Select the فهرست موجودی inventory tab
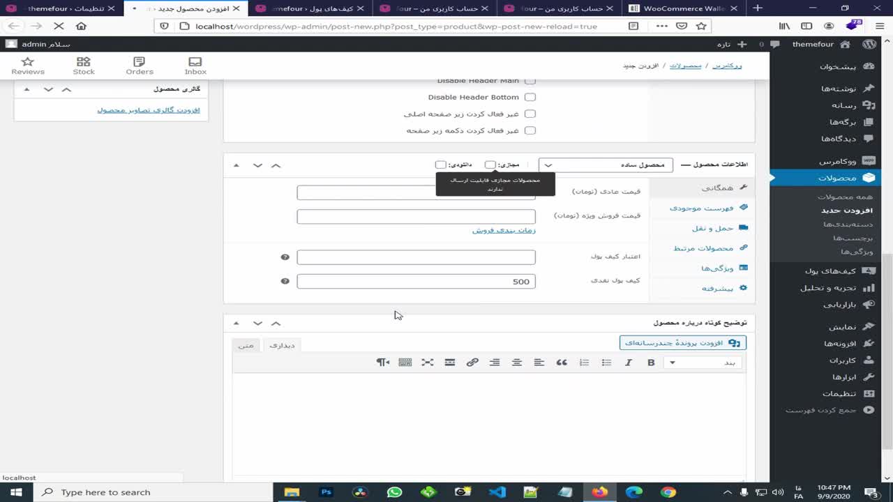Screen dimensions: 893x502 pos(702,208)
